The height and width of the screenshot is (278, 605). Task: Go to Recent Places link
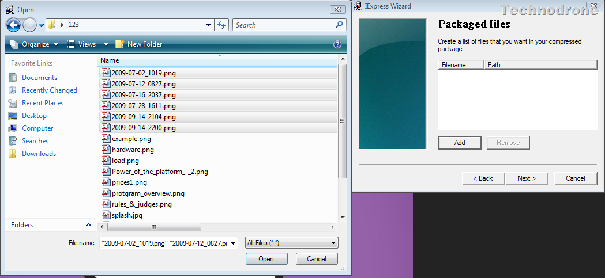[x=43, y=103]
